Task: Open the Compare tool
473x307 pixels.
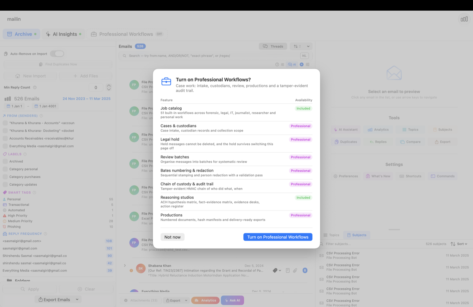Action: (x=410, y=142)
